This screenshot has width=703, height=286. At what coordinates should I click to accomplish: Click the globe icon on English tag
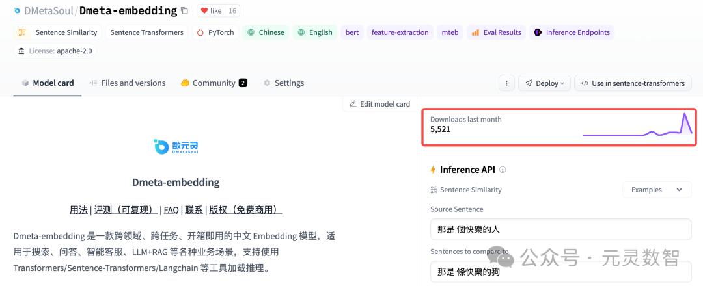point(301,32)
